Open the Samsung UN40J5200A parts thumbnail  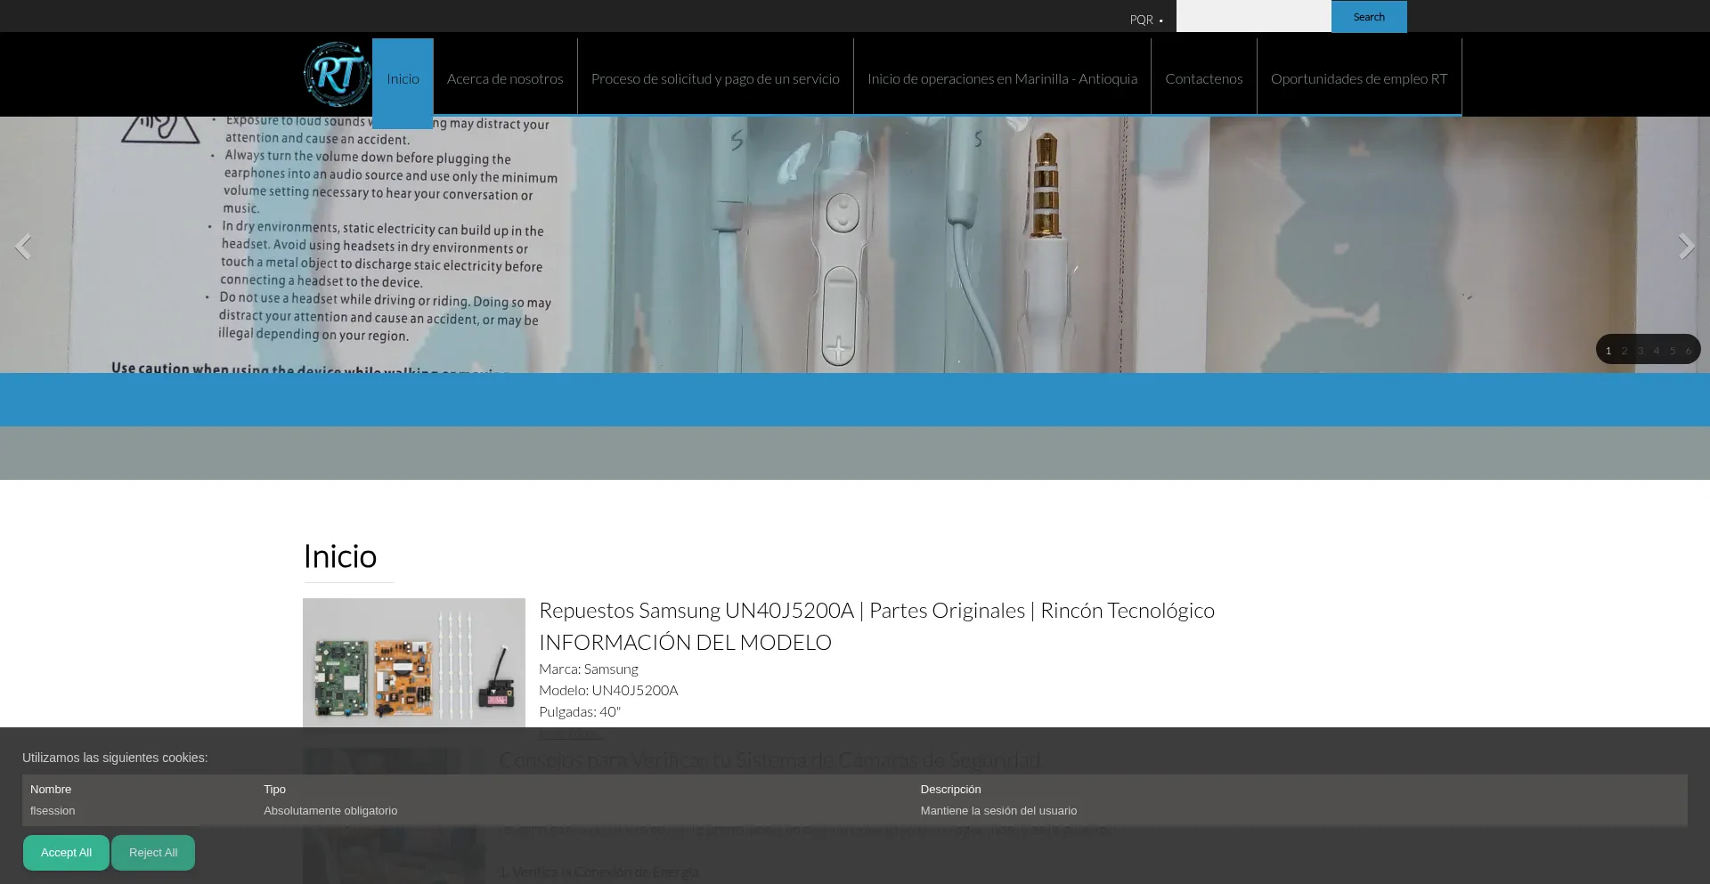coord(414,663)
